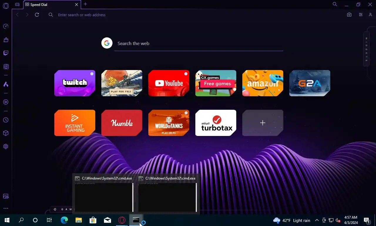Open GX Control speedometer in sidebar

click(6, 26)
